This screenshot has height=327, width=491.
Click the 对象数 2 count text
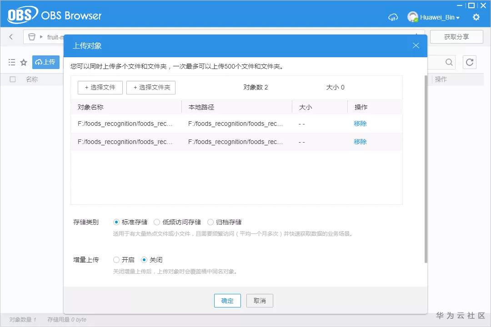point(256,87)
